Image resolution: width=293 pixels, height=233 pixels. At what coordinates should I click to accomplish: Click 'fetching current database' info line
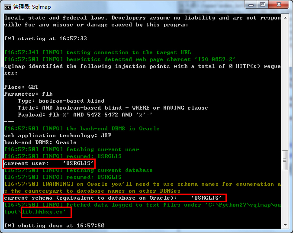tap(78, 170)
